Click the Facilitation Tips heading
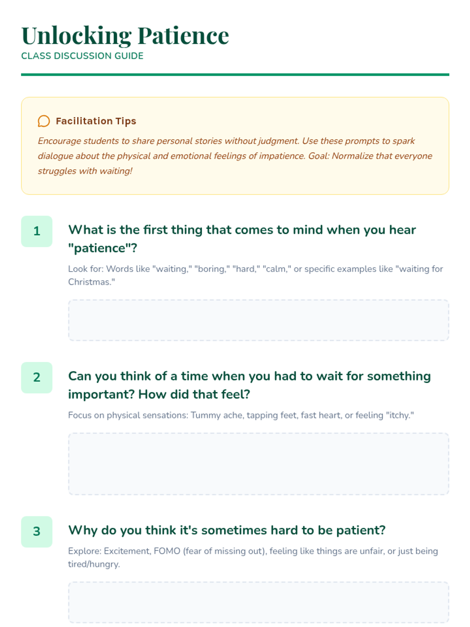 click(96, 121)
